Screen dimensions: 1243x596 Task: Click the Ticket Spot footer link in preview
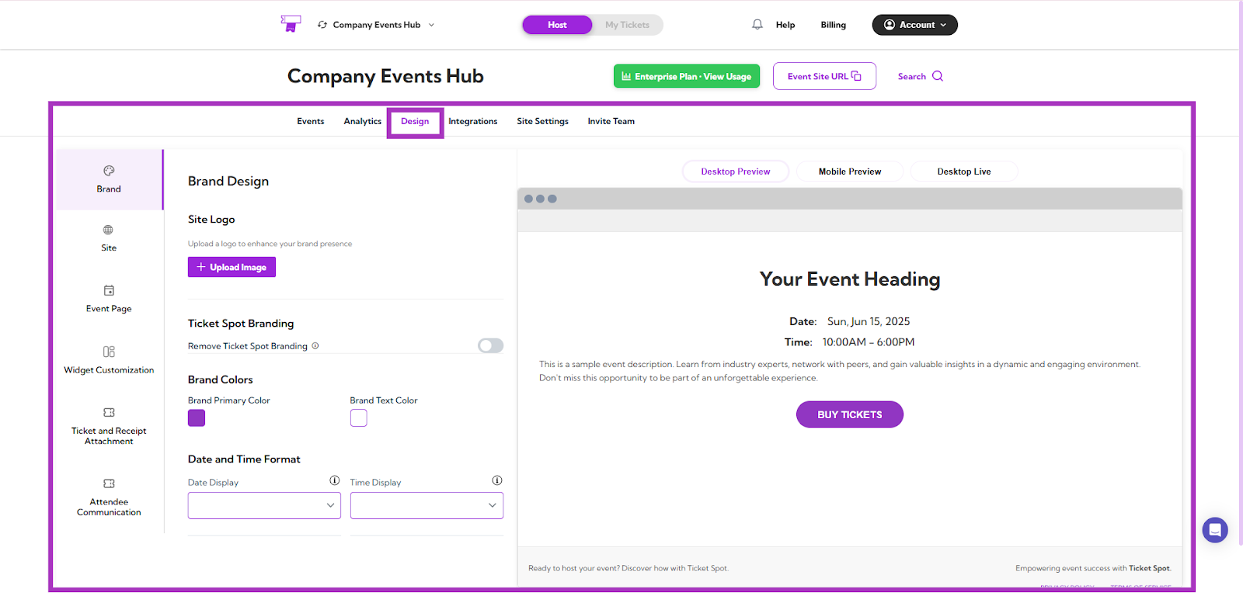pyautogui.click(x=1150, y=568)
